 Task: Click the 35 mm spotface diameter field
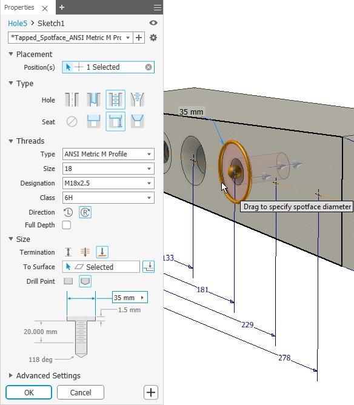tap(130, 298)
